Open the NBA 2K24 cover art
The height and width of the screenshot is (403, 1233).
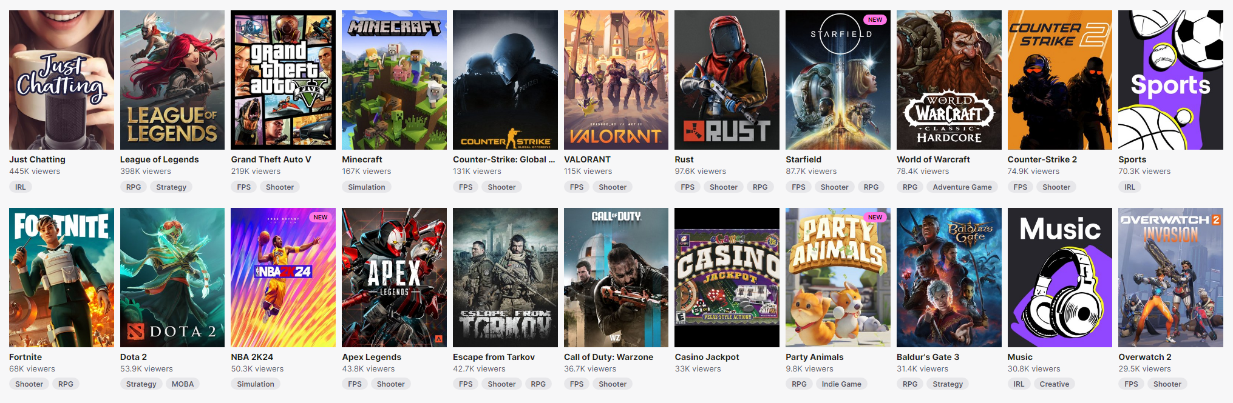click(283, 278)
